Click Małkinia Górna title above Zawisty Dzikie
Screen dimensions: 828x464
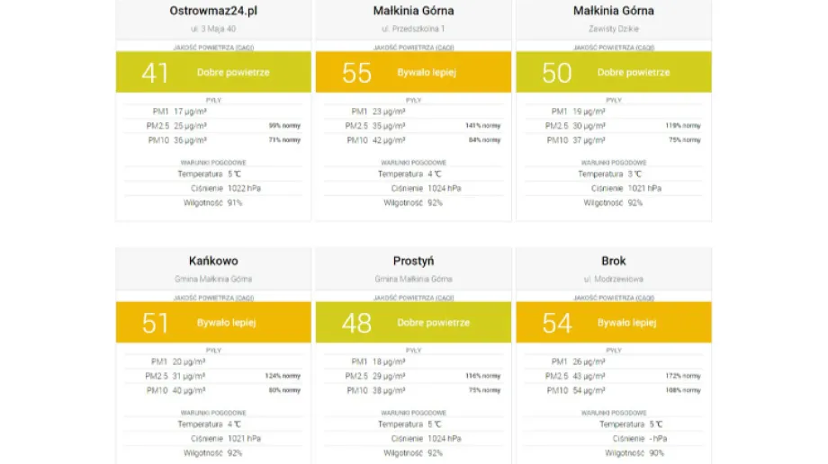click(613, 11)
